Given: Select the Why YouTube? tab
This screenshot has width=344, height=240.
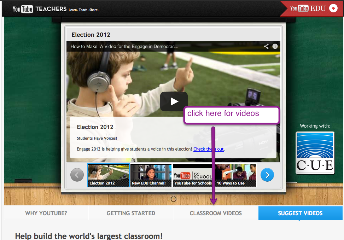Looking at the screenshot, I should point(46,213).
